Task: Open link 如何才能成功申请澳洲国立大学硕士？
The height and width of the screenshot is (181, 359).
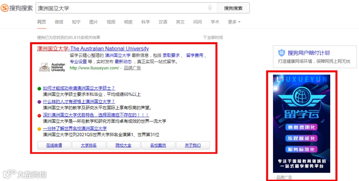Action: (79, 88)
